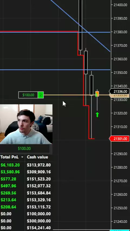Click the tan 21335.50 entry price tag
This screenshot has width=130, height=231.
[x=120, y=95]
